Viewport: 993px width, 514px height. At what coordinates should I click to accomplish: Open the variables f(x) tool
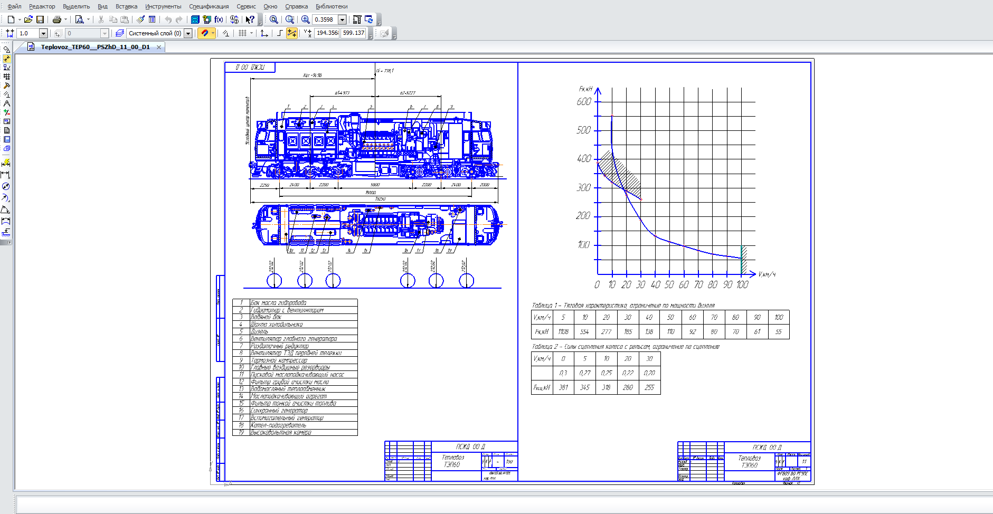pos(219,20)
